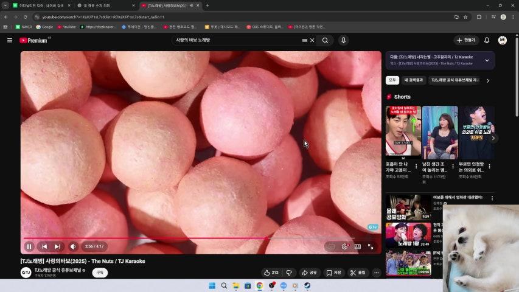This screenshot has width=519, height=292.
Task: Select the '모두' filter chip
Action: pyautogui.click(x=392, y=80)
